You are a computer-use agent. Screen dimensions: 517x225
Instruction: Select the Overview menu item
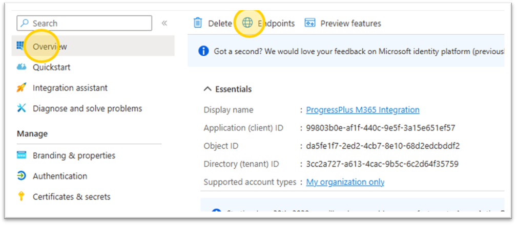click(x=50, y=47)
